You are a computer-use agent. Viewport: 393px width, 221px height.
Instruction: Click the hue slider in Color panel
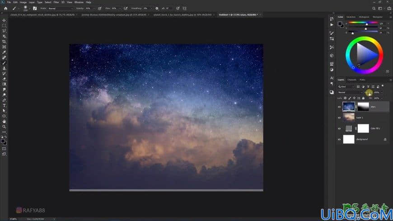(x=363, y=23)
